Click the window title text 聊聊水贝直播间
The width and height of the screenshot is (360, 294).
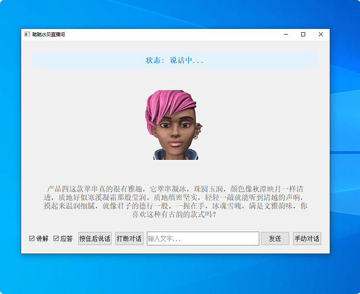tap(48, 35)
